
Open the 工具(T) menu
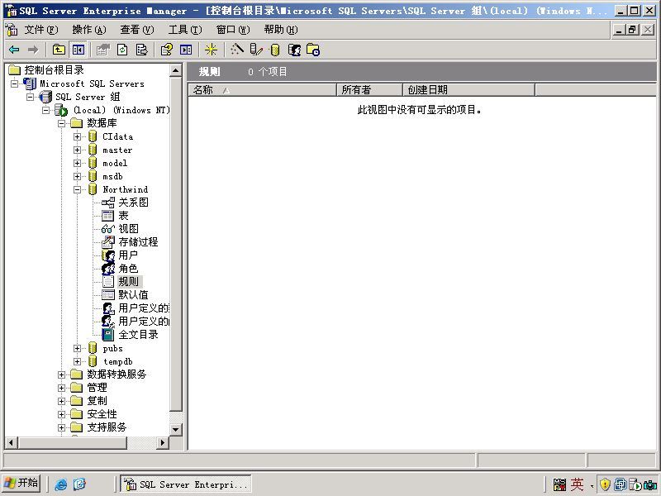[x=184, y=30]
